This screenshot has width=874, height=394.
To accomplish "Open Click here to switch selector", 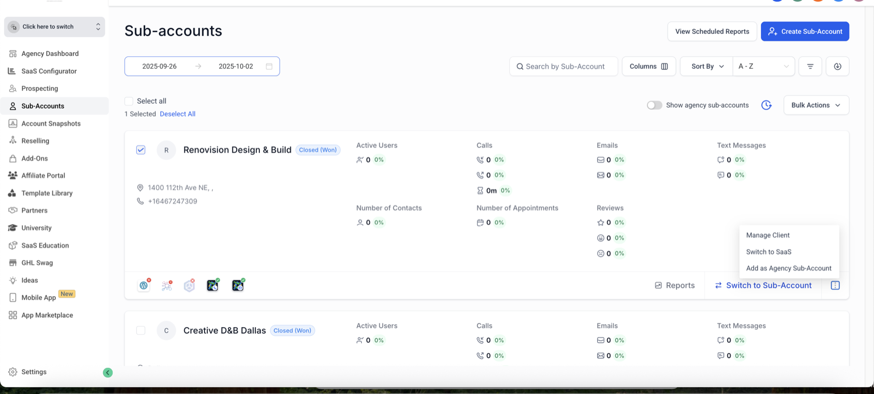I will [x=55, y=27].
